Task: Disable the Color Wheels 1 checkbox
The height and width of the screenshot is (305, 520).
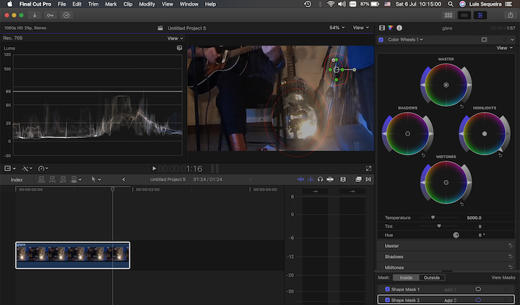Action: tap(381, 39)
